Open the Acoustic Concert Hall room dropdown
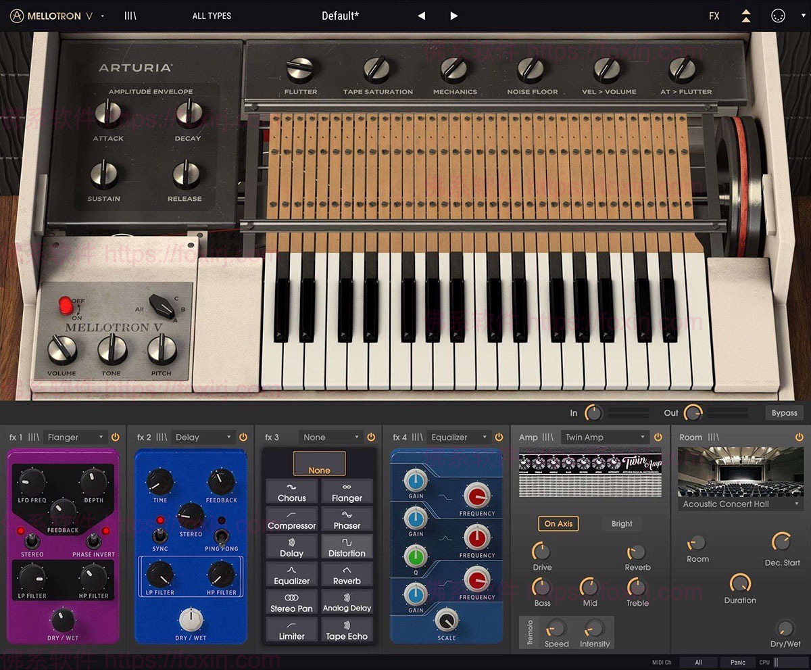Image resolution: width=811 pixels, height=670 pixels. coord(739,504)
